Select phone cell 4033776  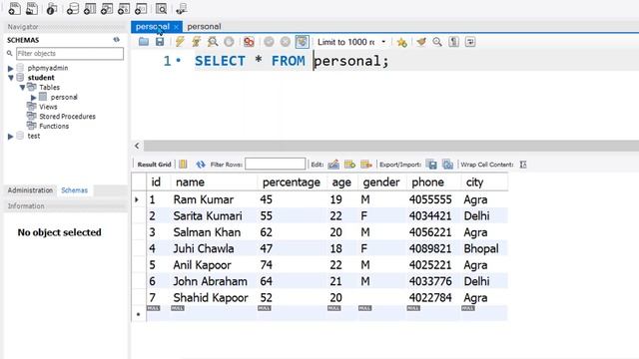[430, 281]
